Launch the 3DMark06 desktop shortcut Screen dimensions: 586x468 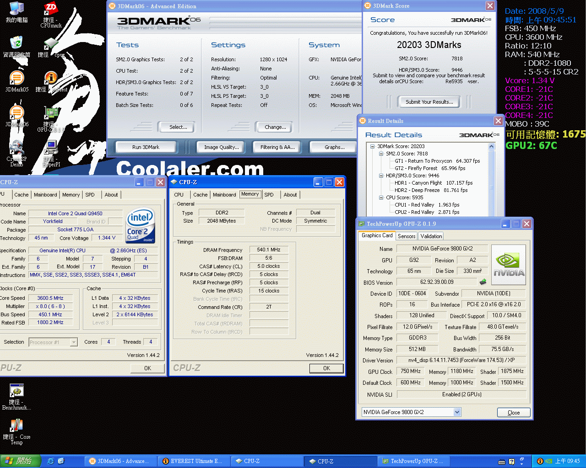coord(16,116)
